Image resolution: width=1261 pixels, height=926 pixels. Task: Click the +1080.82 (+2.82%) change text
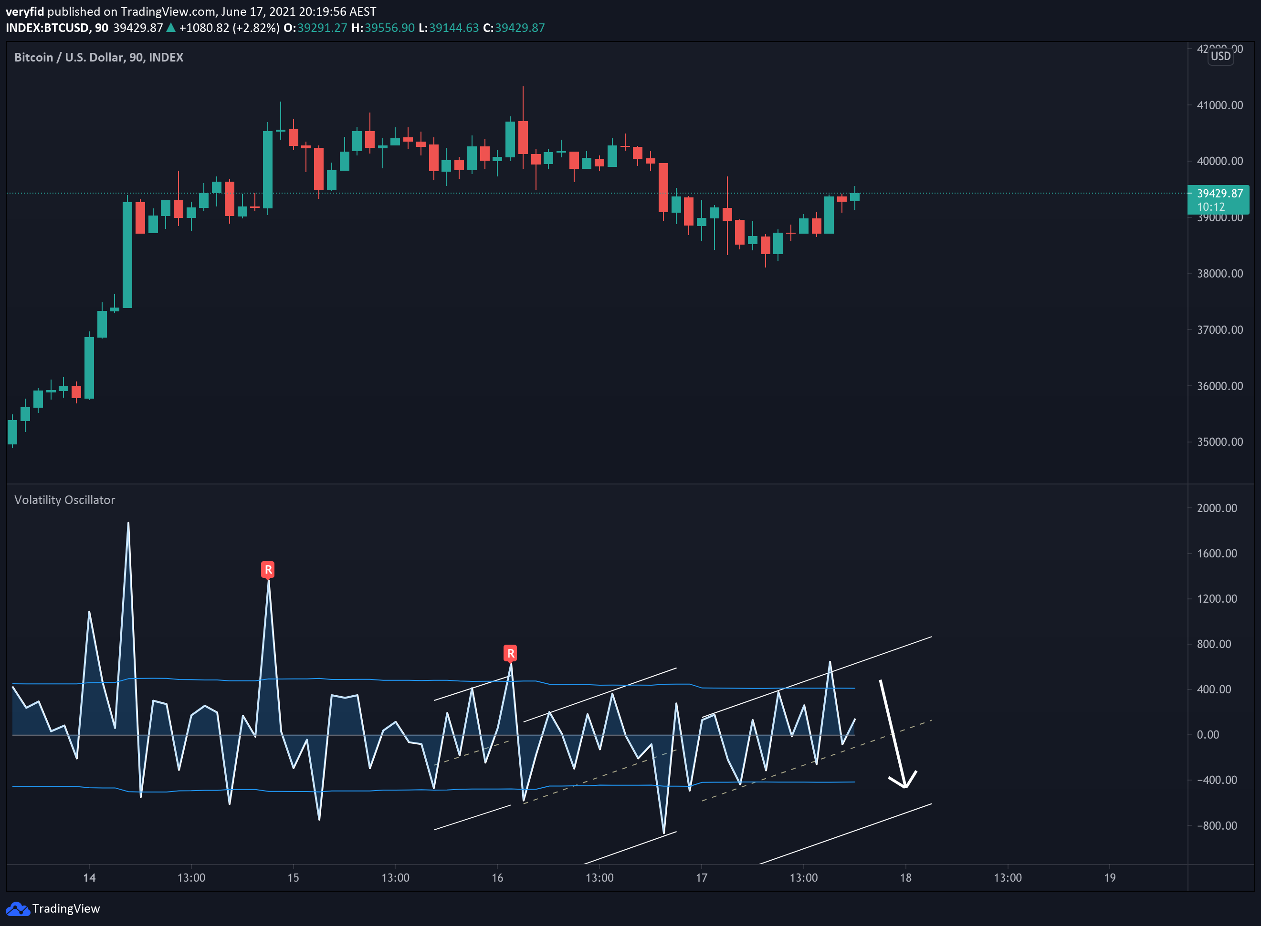point(229,28)
